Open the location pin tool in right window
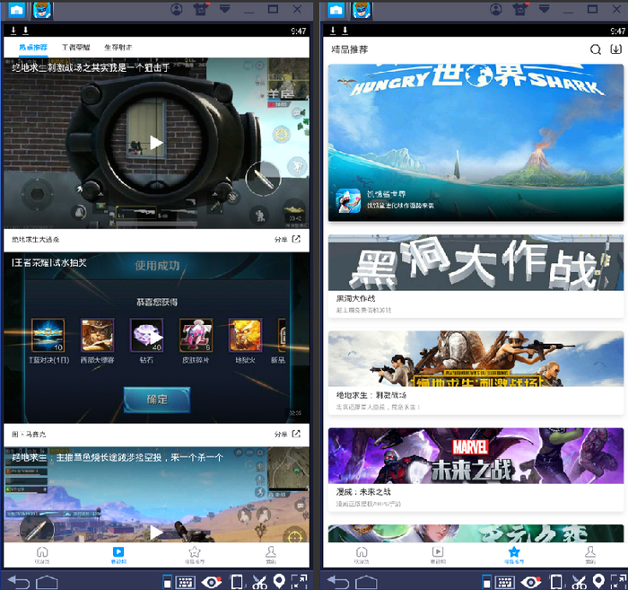The image size is (628, 590). pyautogui.click(x=598, y=581)
